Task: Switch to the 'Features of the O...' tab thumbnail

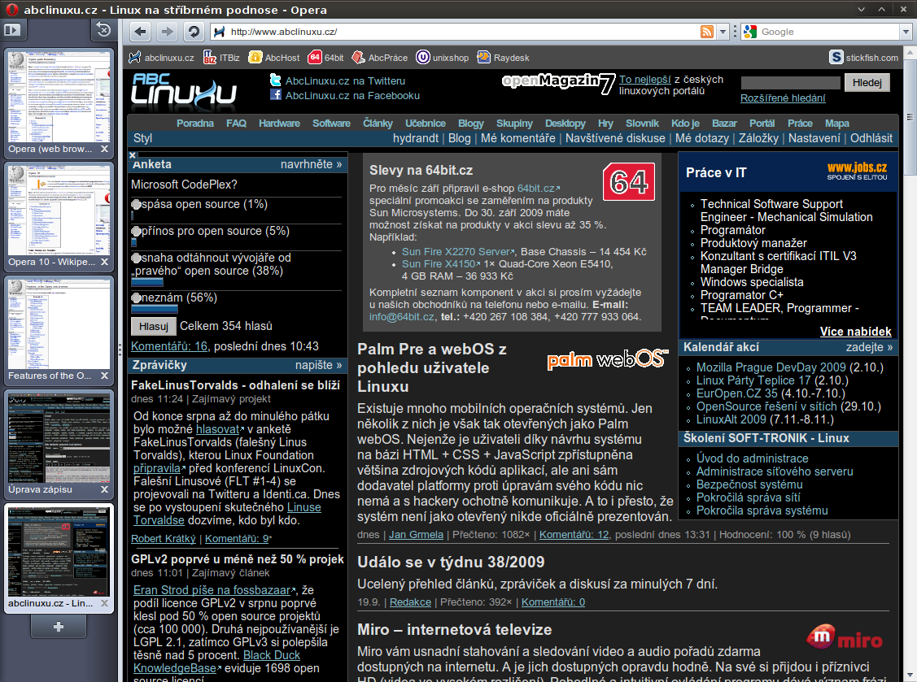Action: [59, 324]
